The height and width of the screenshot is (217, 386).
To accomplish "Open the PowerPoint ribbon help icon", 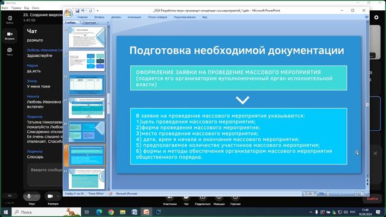I will [x=367, y=17].
